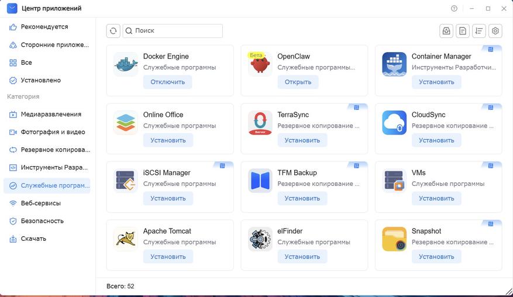Click the VMs app icon

tap(394, 181)
